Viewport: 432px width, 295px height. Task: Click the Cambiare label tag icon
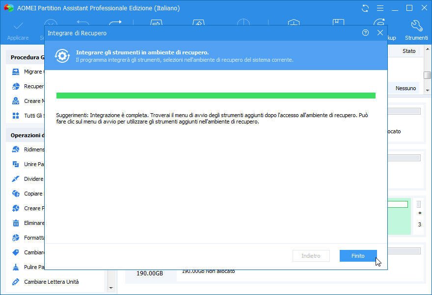[x=16, y=252]
